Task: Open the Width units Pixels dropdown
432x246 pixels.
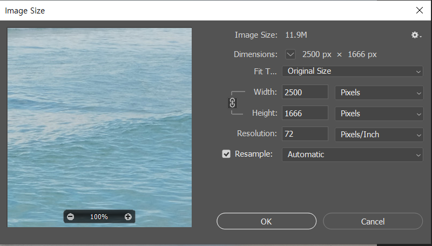Action: pos(379,93)
